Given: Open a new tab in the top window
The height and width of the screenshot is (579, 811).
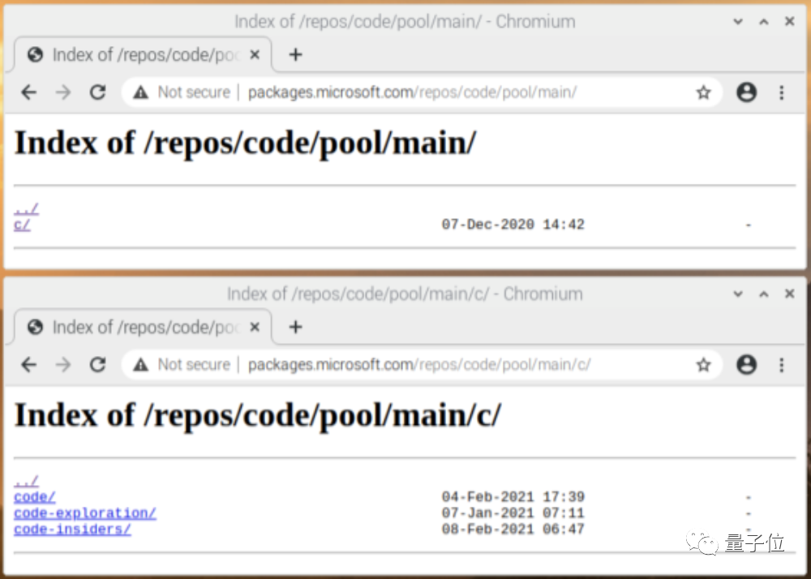Looking at the screenshot, I should 295,54.
